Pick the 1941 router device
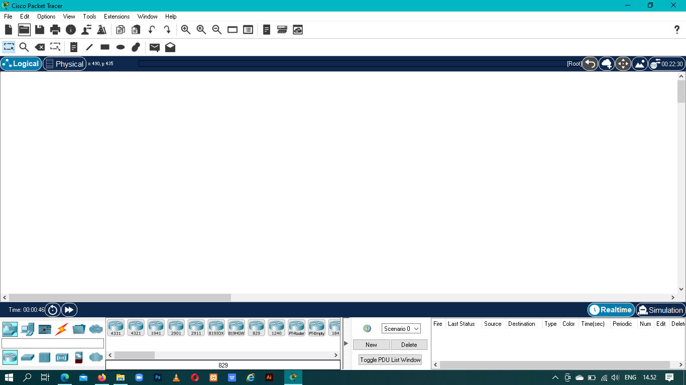 tap(156, 327)
